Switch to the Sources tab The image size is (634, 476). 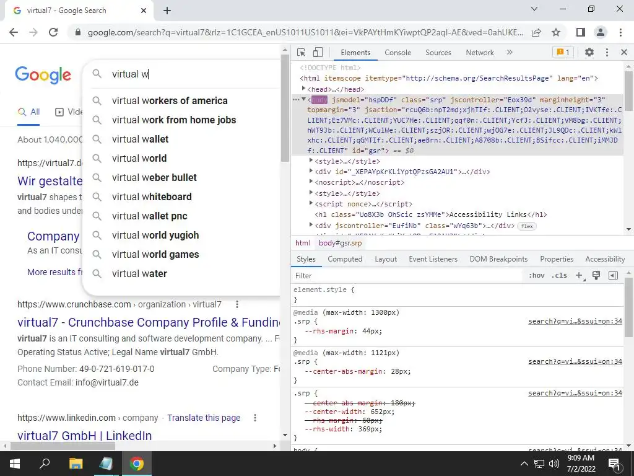(438, 53)
